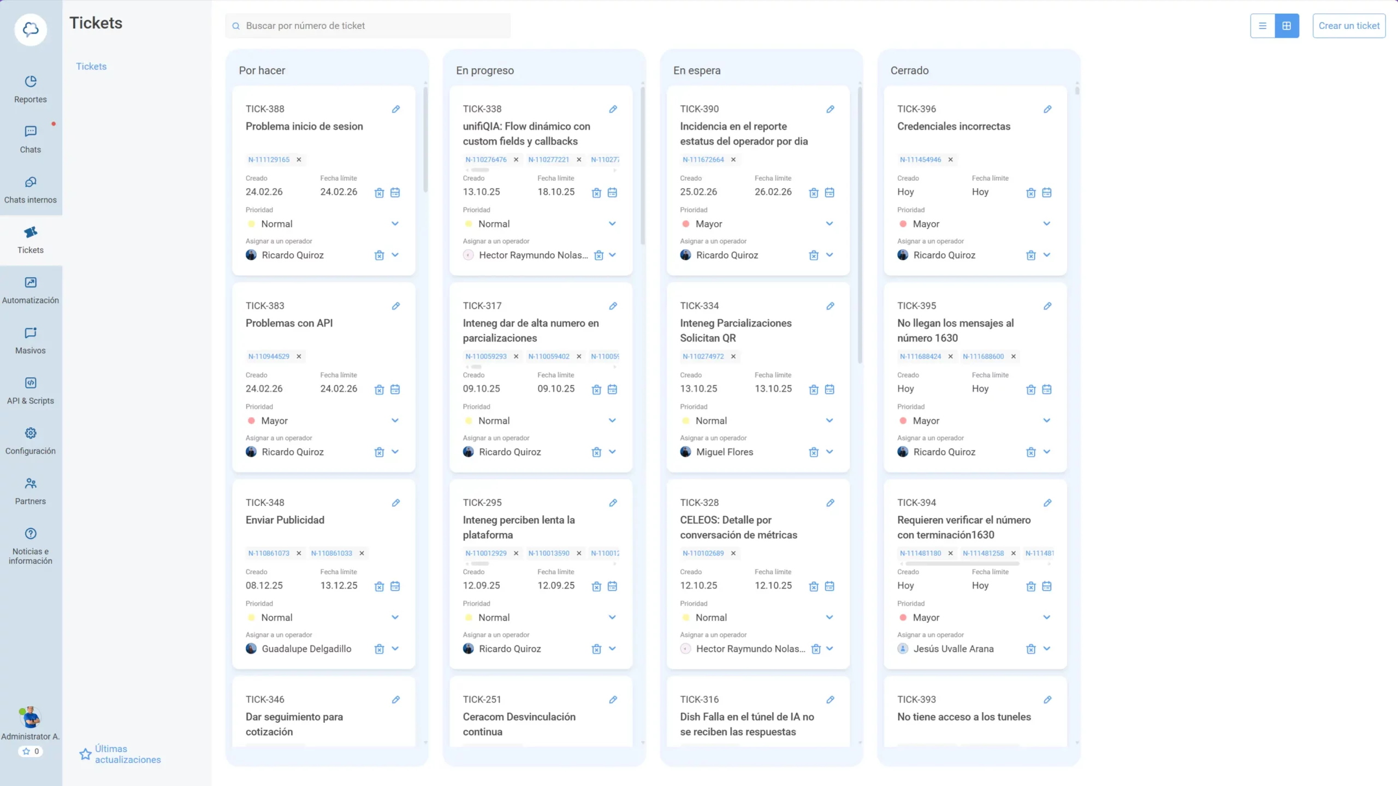Viewport: 1398px width, 786px height.
Task: Switch to list view of tickets
Action: pyautogui.click(x=1262, y=25)
